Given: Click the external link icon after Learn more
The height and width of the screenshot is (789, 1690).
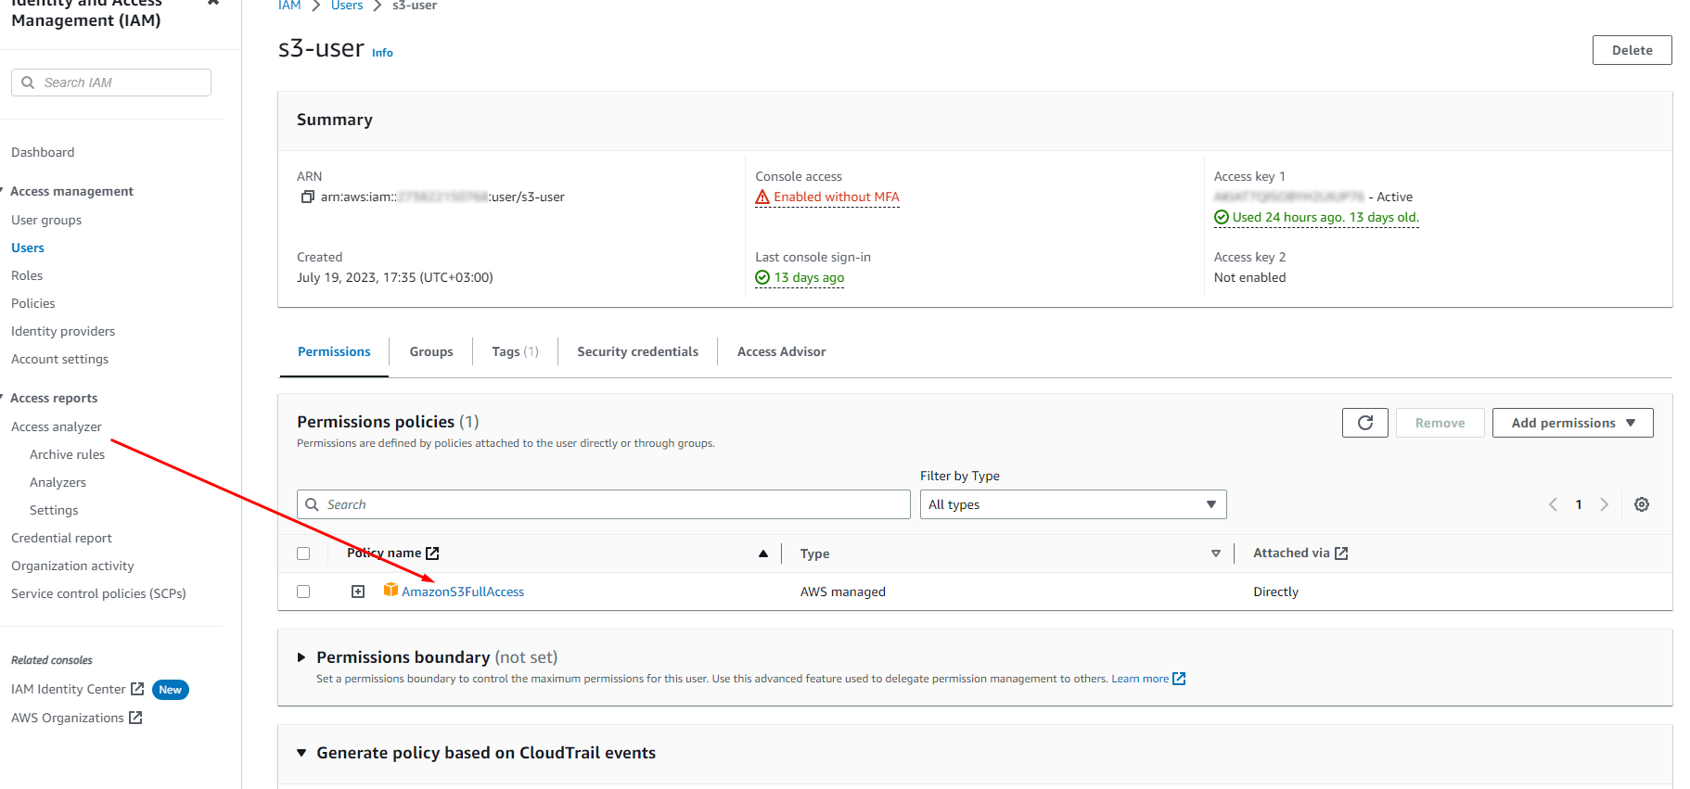Looking at the screenshot, I should point(1179,679).
